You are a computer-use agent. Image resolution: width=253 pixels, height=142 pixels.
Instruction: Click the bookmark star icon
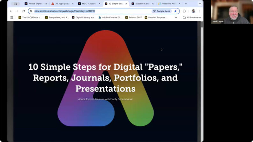coord(175,11)
